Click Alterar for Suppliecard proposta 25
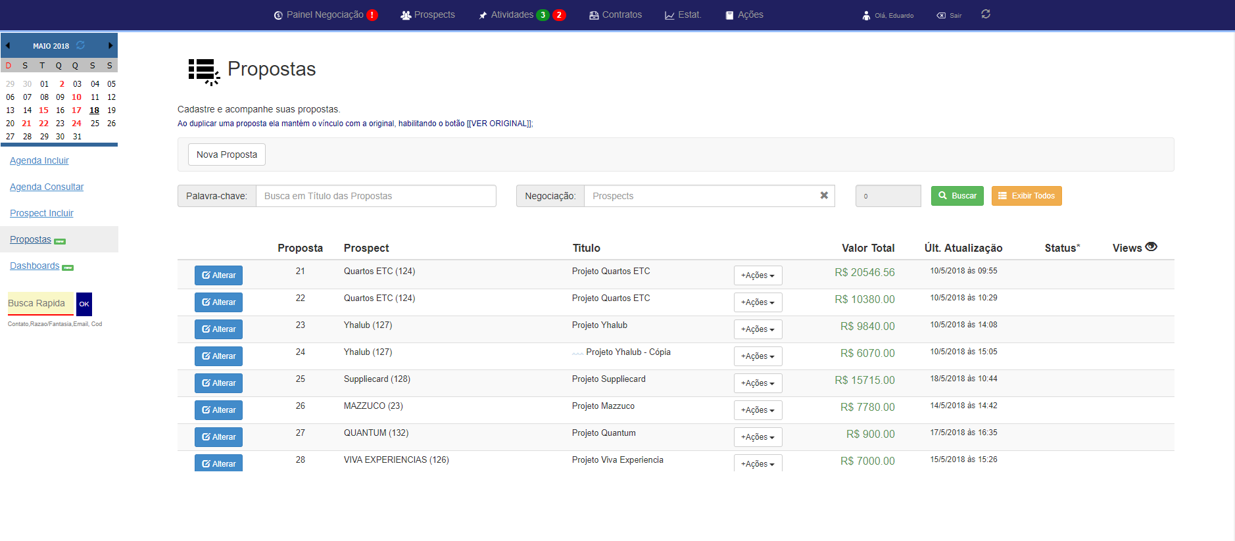 218,383
